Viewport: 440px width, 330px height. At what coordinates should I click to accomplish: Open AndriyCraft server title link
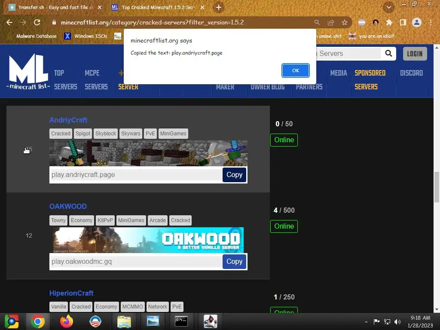[x=68, y=120]
